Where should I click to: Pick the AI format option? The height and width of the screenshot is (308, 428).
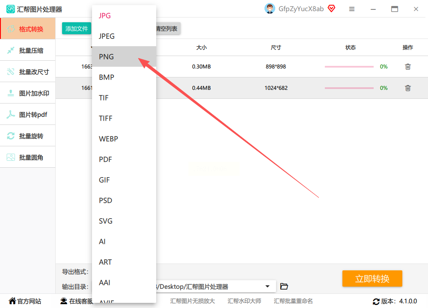click(x=124, y=241)
